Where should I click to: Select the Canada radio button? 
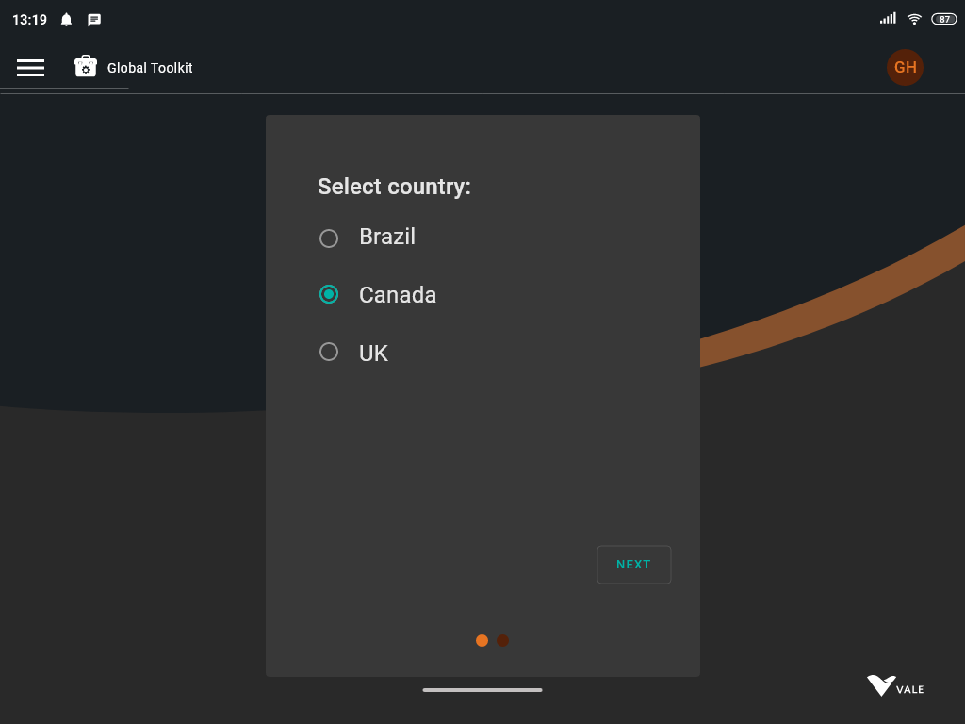click(x=329, y=294)
